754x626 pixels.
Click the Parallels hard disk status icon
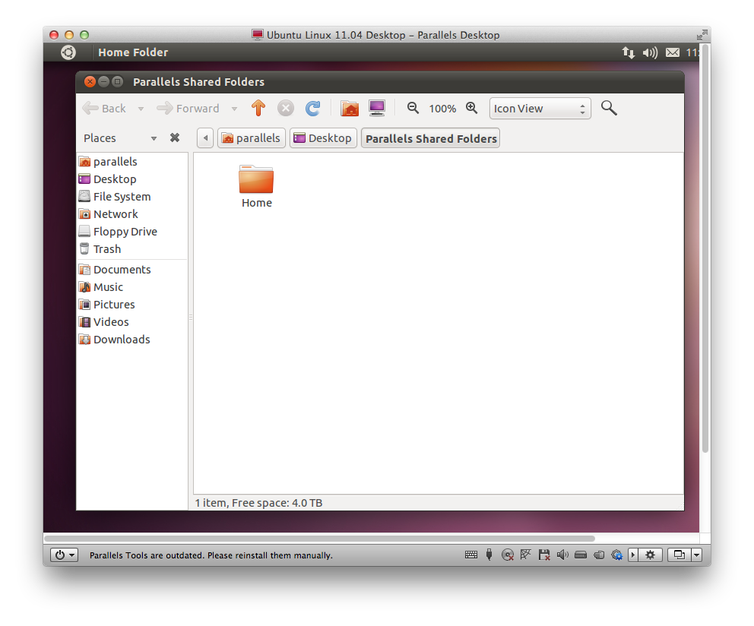[x=581, y=555]
